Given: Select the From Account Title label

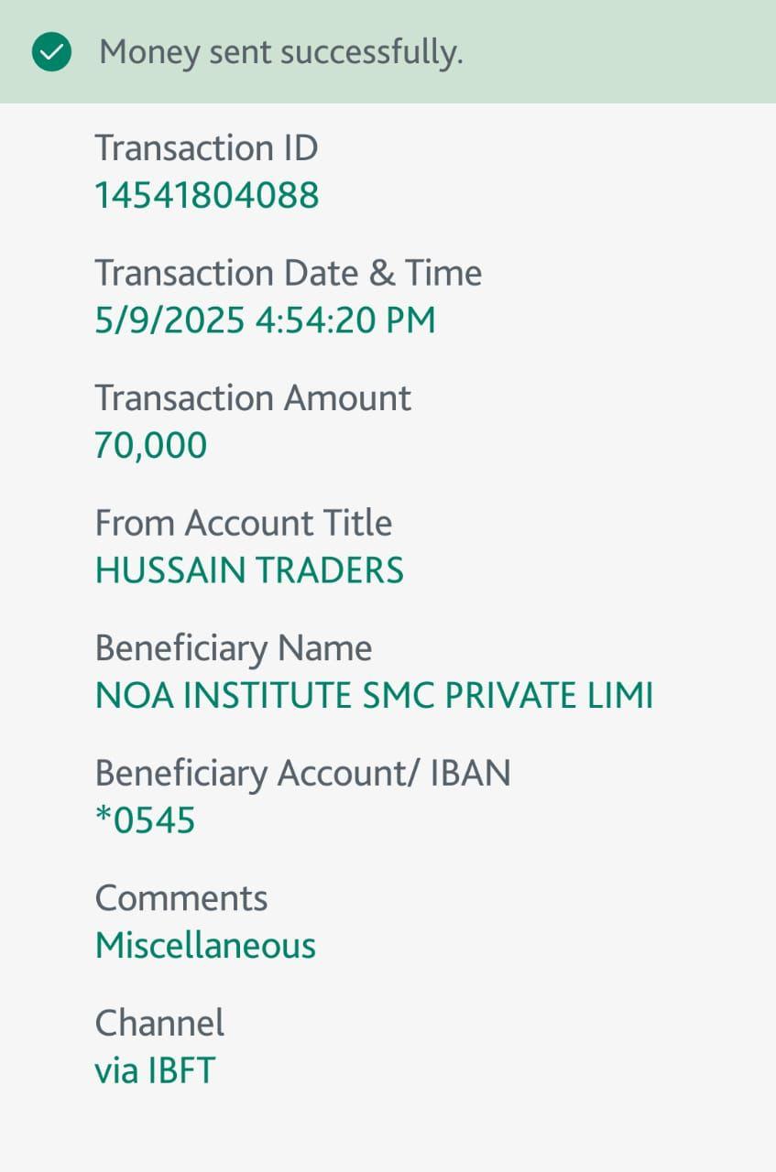Looking at the screenshot, I should (x=243, y=523).
